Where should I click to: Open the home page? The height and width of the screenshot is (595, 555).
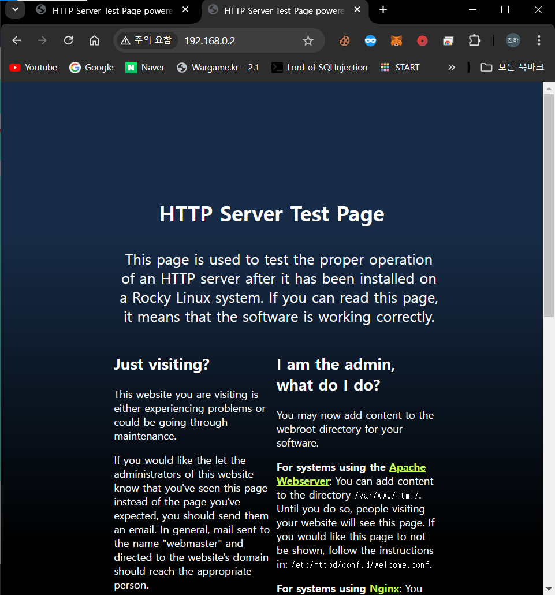coord(94,40)
